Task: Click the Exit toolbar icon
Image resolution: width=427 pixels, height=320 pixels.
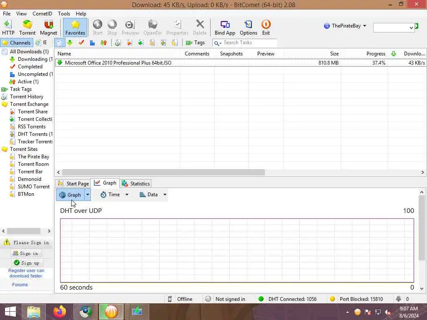Action: click(266, 27)
